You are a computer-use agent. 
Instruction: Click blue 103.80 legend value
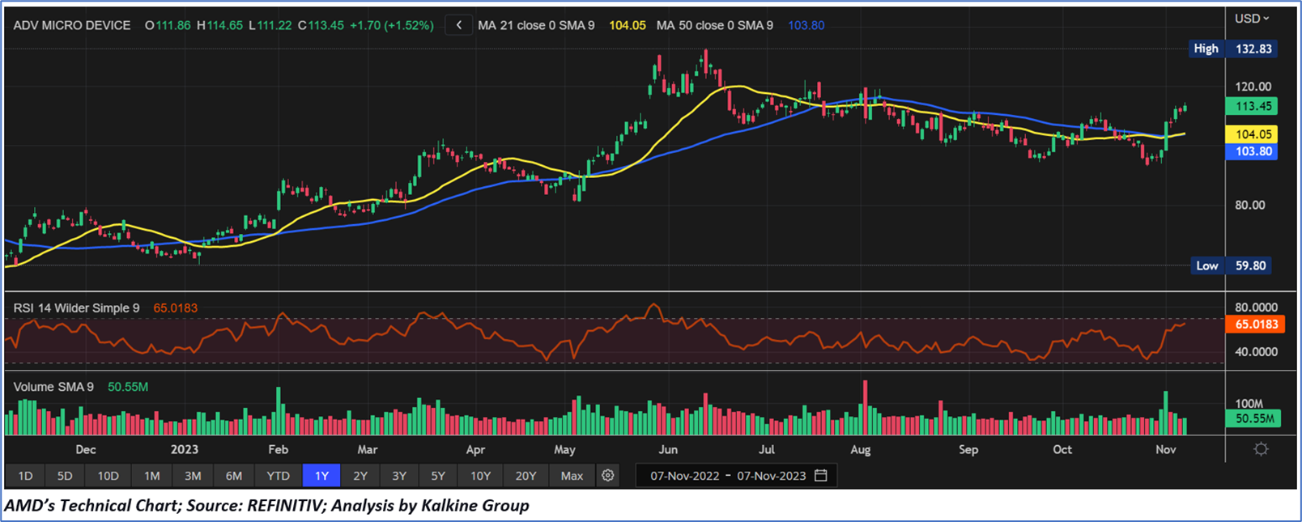[806, 25]
